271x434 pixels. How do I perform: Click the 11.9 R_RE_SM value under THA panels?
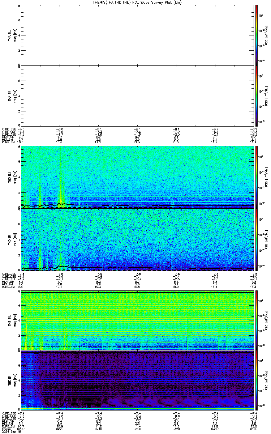253,142
